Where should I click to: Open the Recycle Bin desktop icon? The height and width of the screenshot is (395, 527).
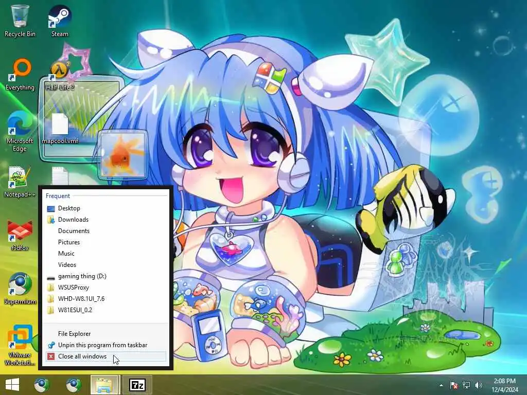point(20,21)
